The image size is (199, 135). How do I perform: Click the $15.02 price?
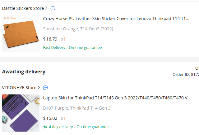click(50, 118)
